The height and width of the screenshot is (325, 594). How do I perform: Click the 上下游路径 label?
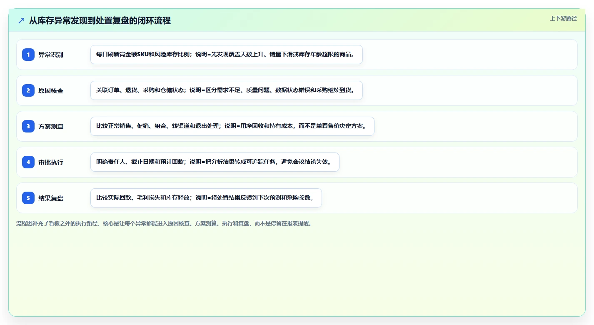[563, 18]
